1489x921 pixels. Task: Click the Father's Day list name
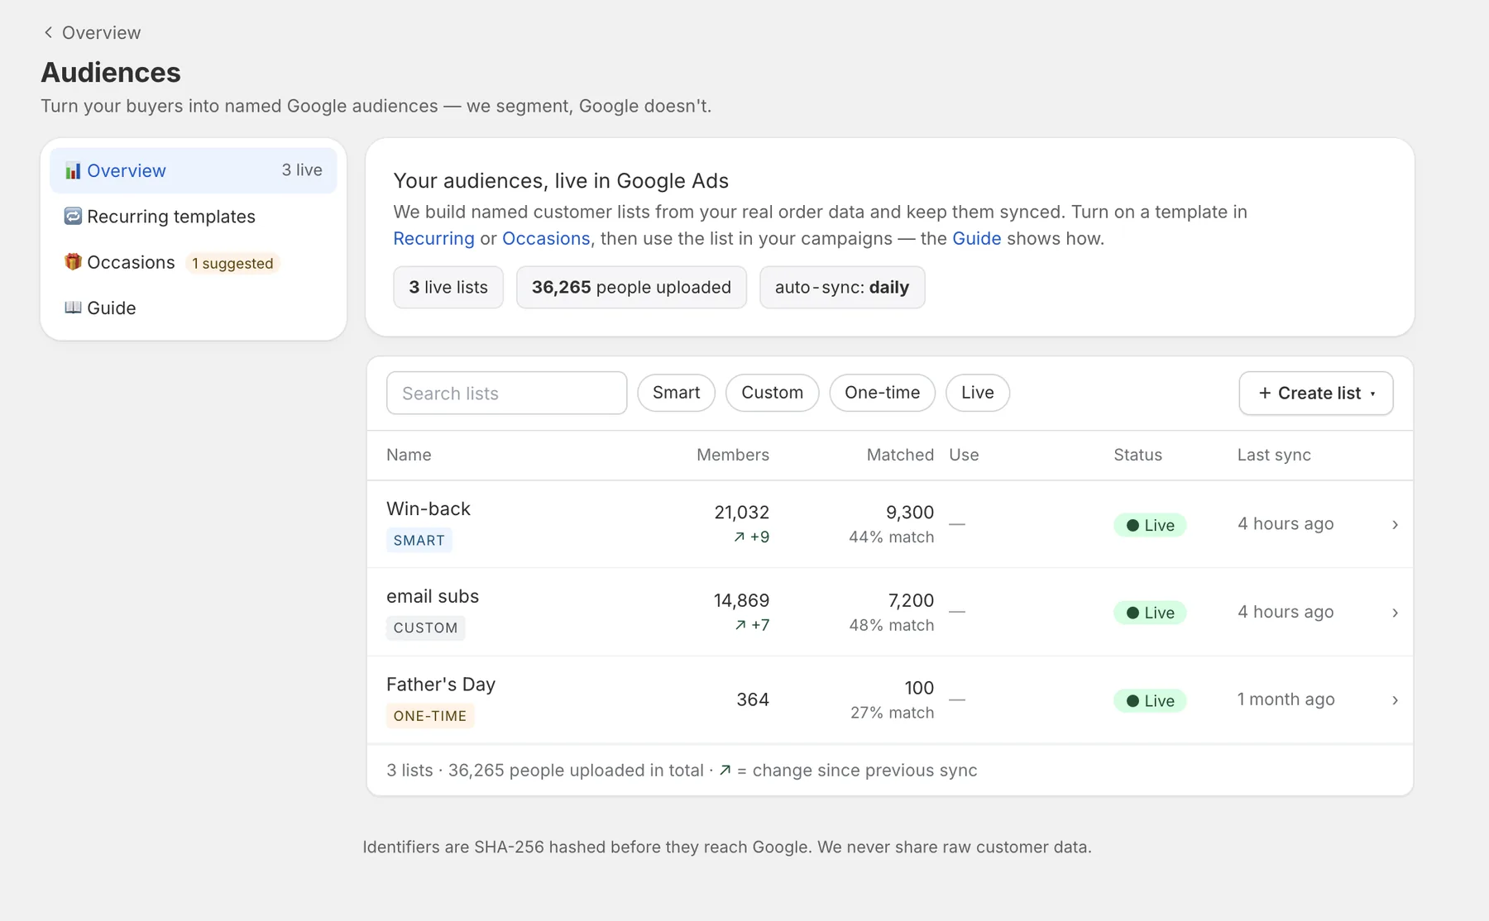click(x=441, y=685)
